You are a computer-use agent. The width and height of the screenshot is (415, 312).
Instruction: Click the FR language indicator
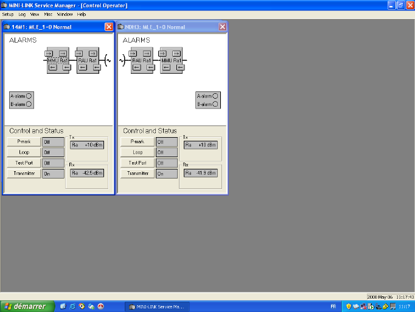pos(333,307)
